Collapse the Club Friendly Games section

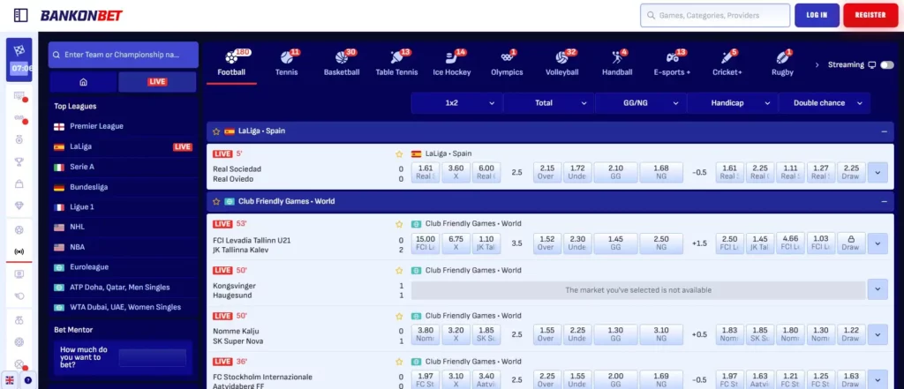tap(884, 202)
